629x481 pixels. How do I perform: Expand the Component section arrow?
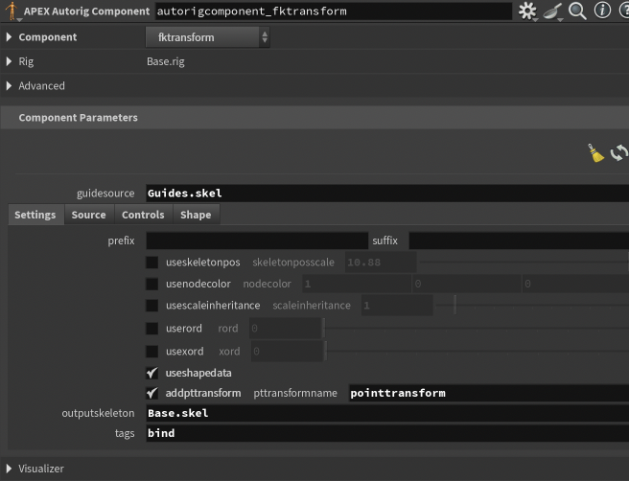point(9,37)
